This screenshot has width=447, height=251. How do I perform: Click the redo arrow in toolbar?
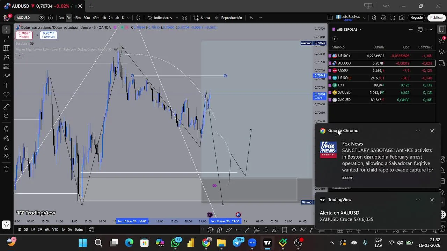(260, 18)
